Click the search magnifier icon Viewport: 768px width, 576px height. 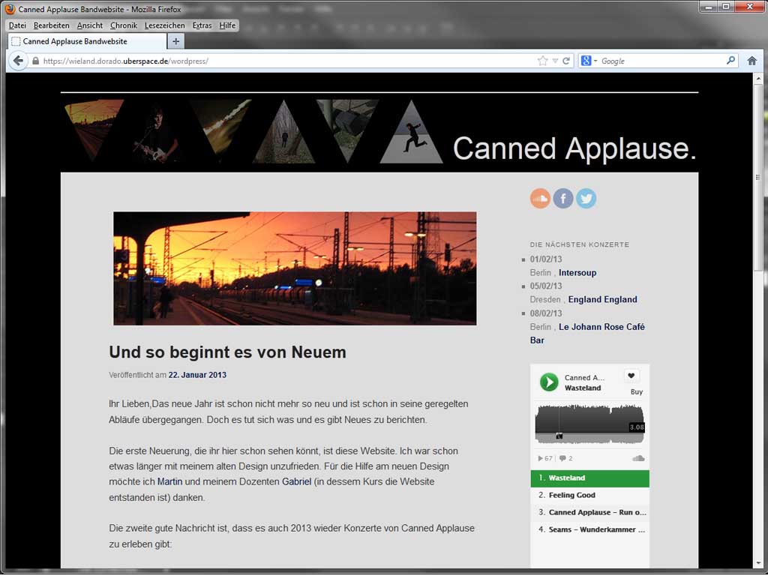731,61
